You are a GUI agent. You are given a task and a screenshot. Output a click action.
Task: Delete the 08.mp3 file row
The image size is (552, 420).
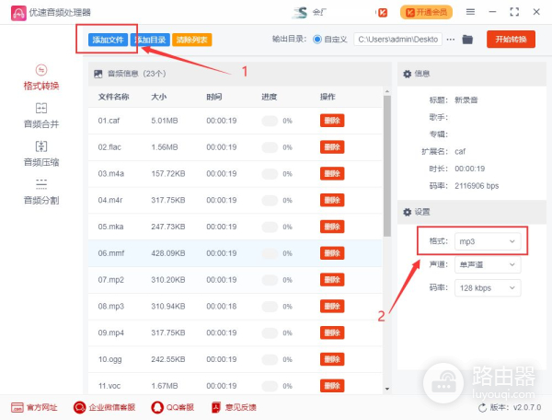[332, 306]
